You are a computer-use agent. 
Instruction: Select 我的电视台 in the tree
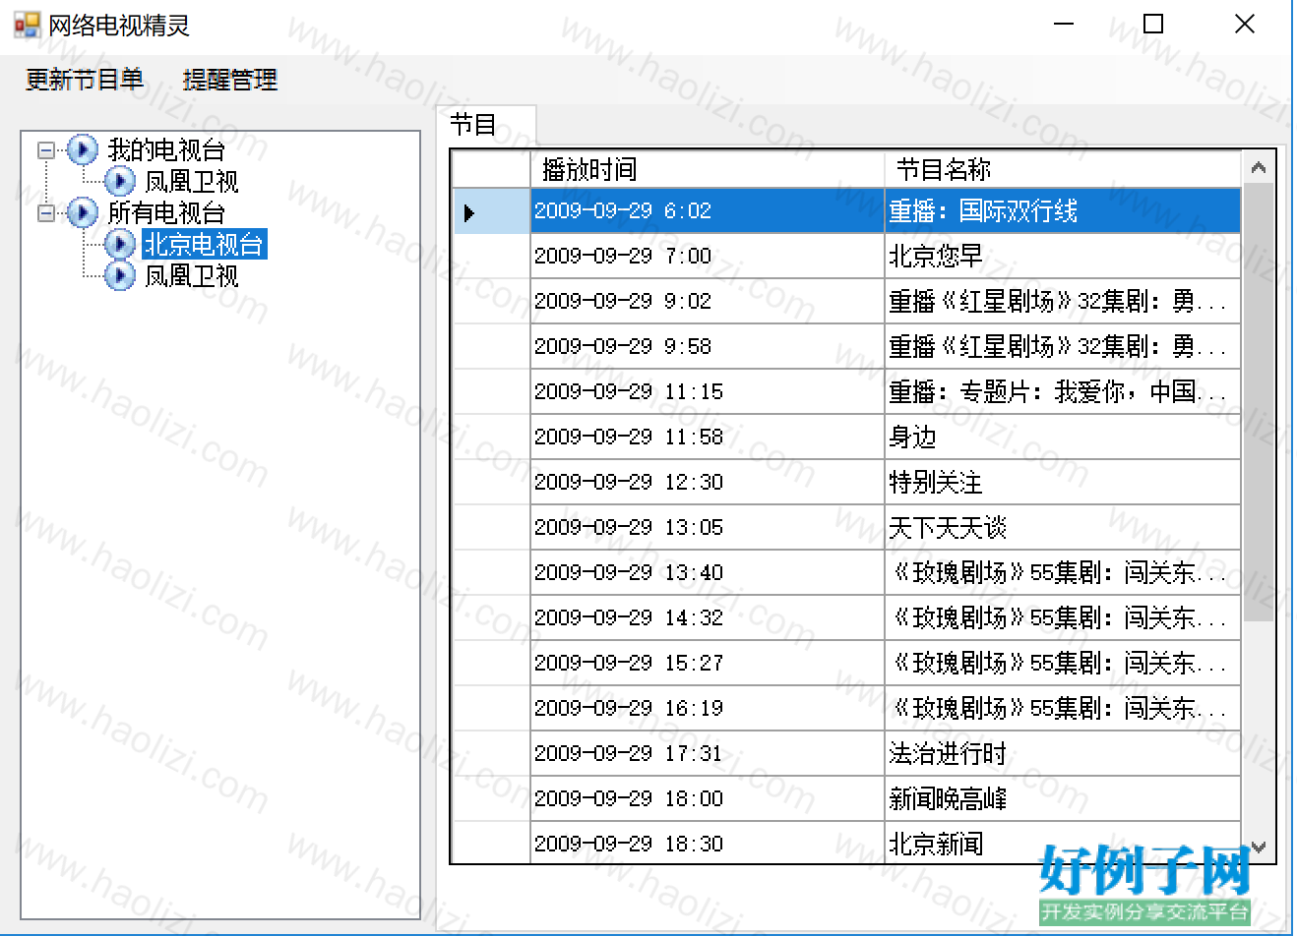coord(166,149)
